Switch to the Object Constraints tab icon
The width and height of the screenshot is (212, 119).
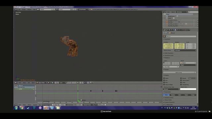pyautogui.click(x=177, y=30)
